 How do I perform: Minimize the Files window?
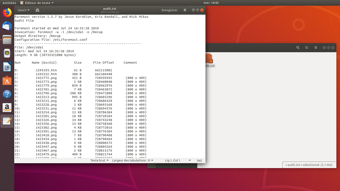click(x=324, y=48)
